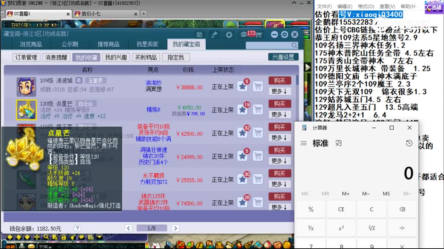This screenshot has width=444, height=249.
Task: Open Notepad 文件(F) menu
Action: (324, 7)
